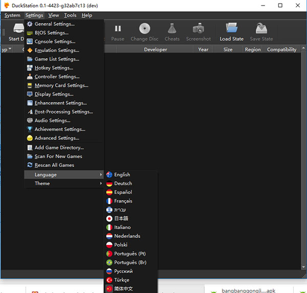307x293 pixels.
Task: Select Achievement Settings with trophy icon
Action: [x=59, y=129]
